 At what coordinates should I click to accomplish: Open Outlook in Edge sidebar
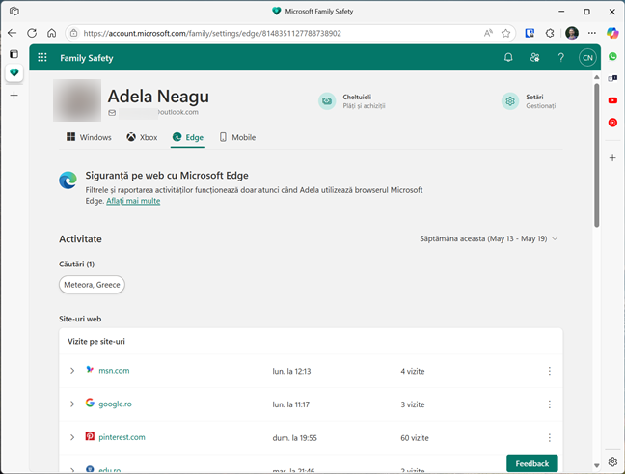point(612,78)
